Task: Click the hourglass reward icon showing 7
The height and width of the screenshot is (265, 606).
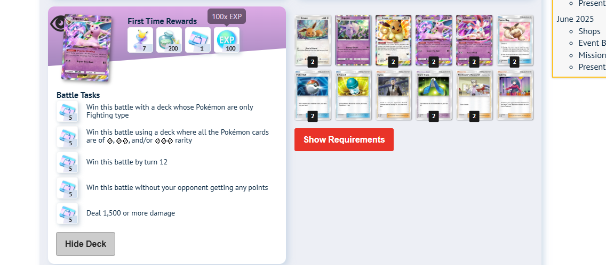Action: (x=140, y=40)
